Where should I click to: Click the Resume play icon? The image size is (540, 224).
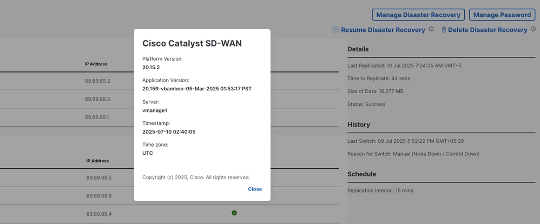tap(335, 29)
